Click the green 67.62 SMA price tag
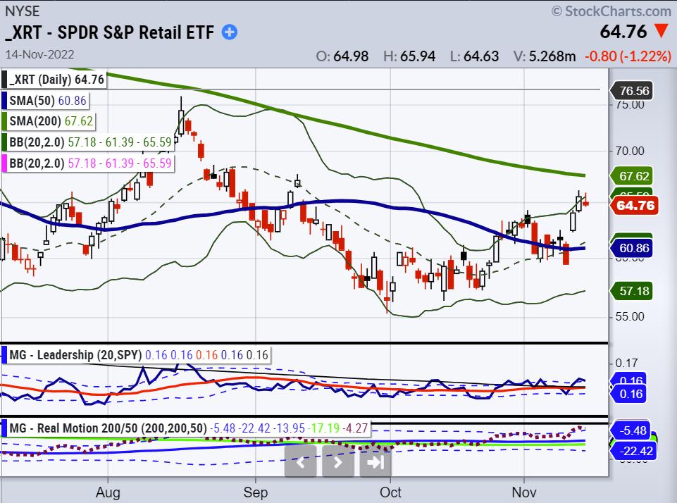The image size is (677, 503). [633, 175]
